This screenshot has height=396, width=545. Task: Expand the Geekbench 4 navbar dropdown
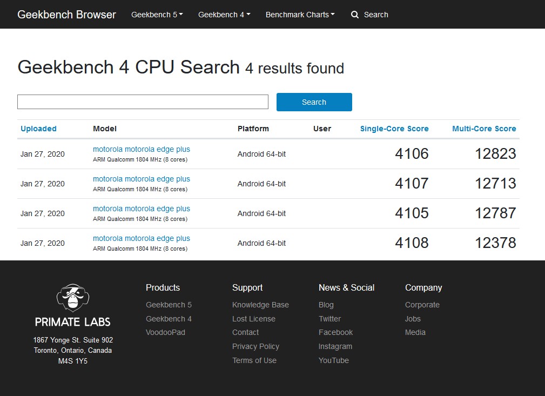(224, 15)
